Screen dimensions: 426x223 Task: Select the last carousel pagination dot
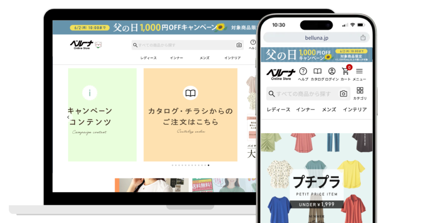208,165
